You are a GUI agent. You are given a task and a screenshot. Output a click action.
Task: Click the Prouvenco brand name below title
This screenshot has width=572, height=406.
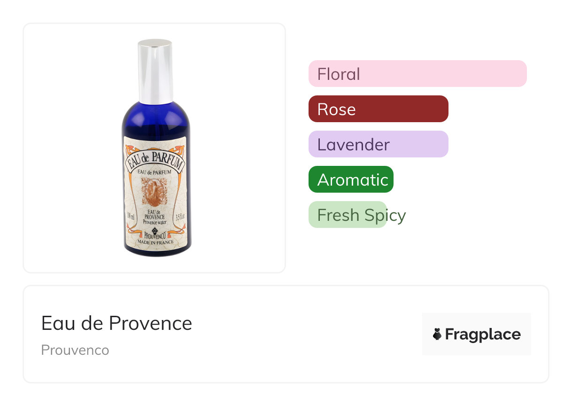[75, 350]
